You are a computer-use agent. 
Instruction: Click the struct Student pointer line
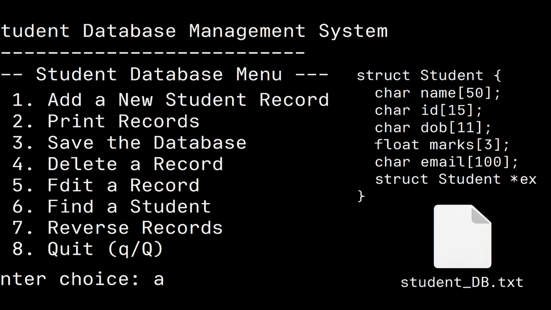456,179
